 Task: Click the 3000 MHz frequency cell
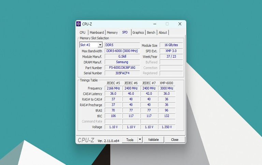point(166,88)
